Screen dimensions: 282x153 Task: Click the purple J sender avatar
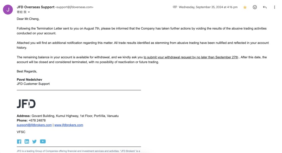coord(8,9)
